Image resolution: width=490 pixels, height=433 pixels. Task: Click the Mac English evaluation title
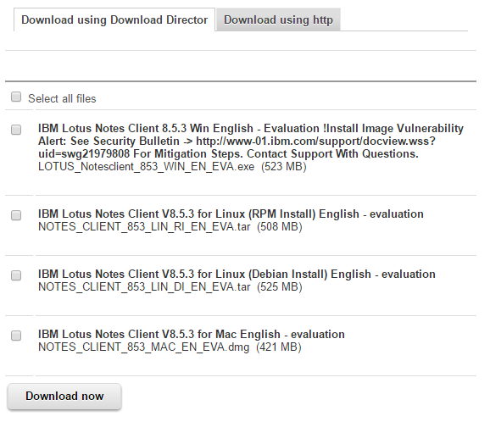192,335
